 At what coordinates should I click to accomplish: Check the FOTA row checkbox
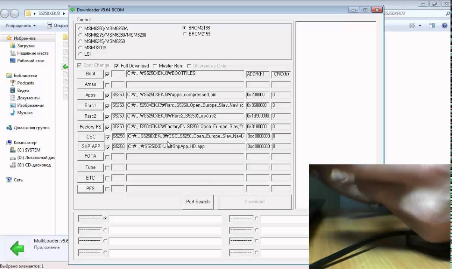tap(107, 157)
